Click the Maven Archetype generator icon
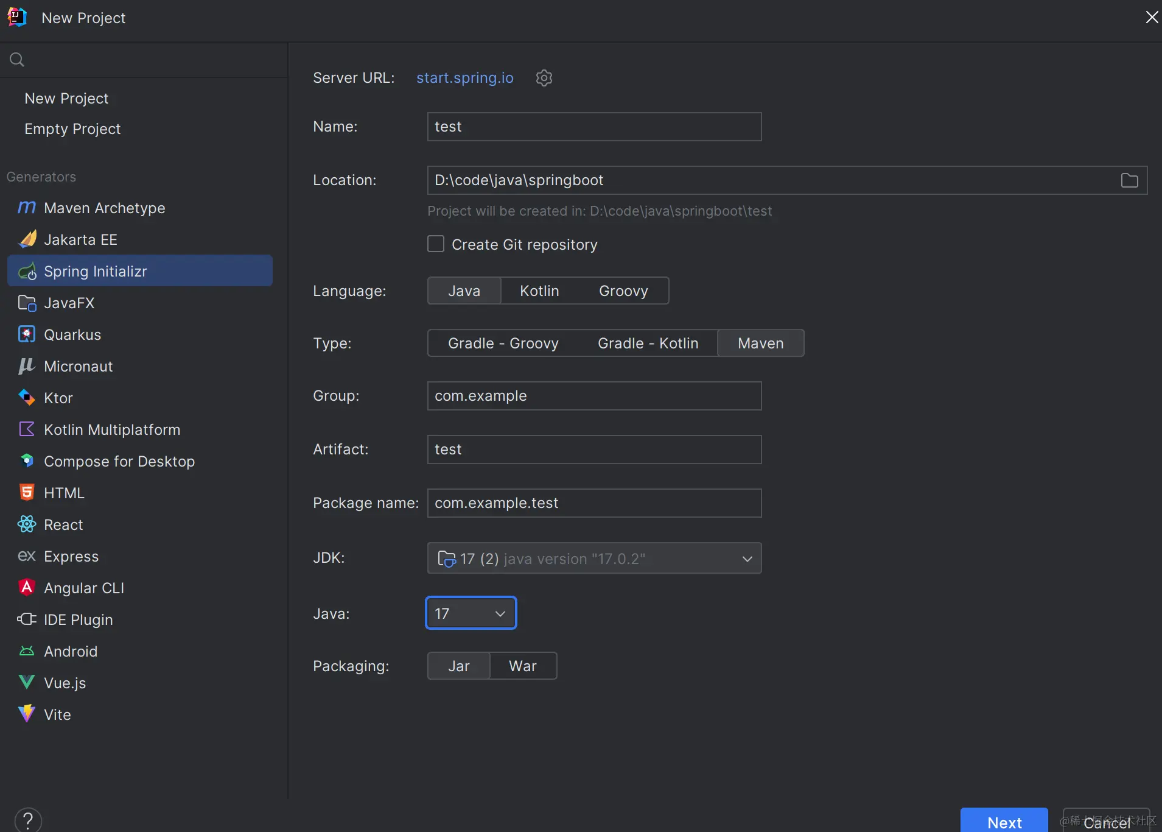 (27, 208)
